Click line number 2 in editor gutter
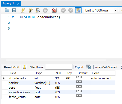Image resolution: width=122 pixels, height=104 pixels. click(9, 23)
